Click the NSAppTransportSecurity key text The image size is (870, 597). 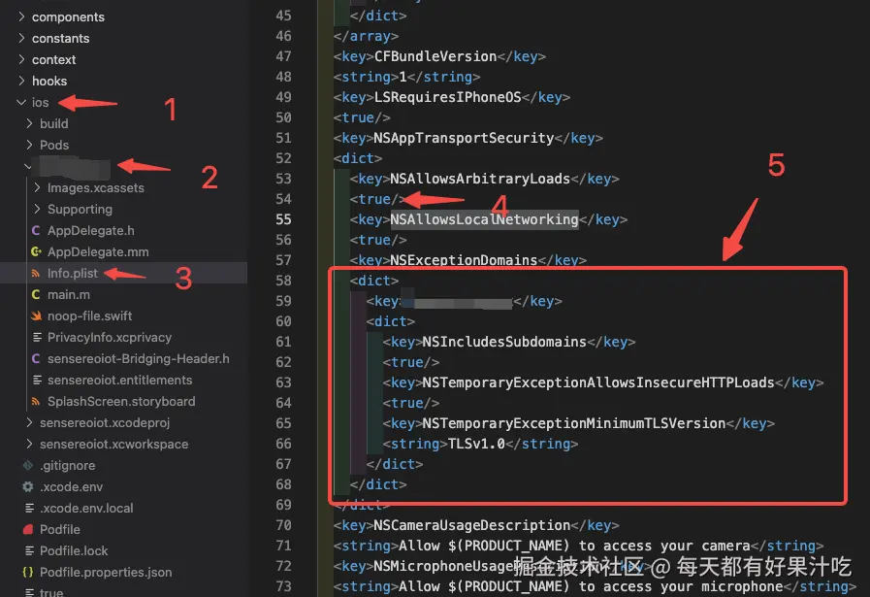point(464,138)
